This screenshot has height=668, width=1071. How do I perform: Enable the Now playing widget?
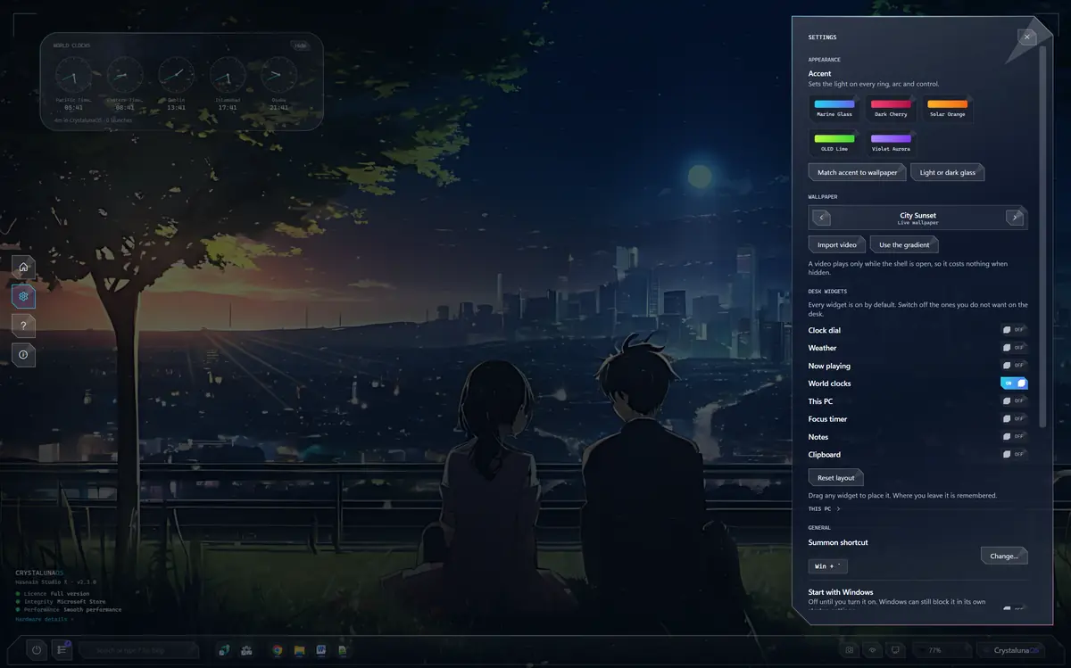pos(1015,366)
